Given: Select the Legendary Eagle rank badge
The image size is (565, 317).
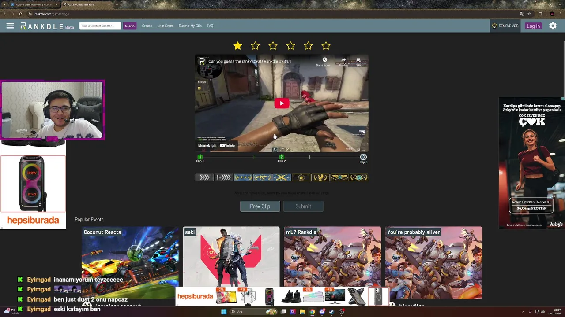Looking at the screenshot, I should (320, 177).
